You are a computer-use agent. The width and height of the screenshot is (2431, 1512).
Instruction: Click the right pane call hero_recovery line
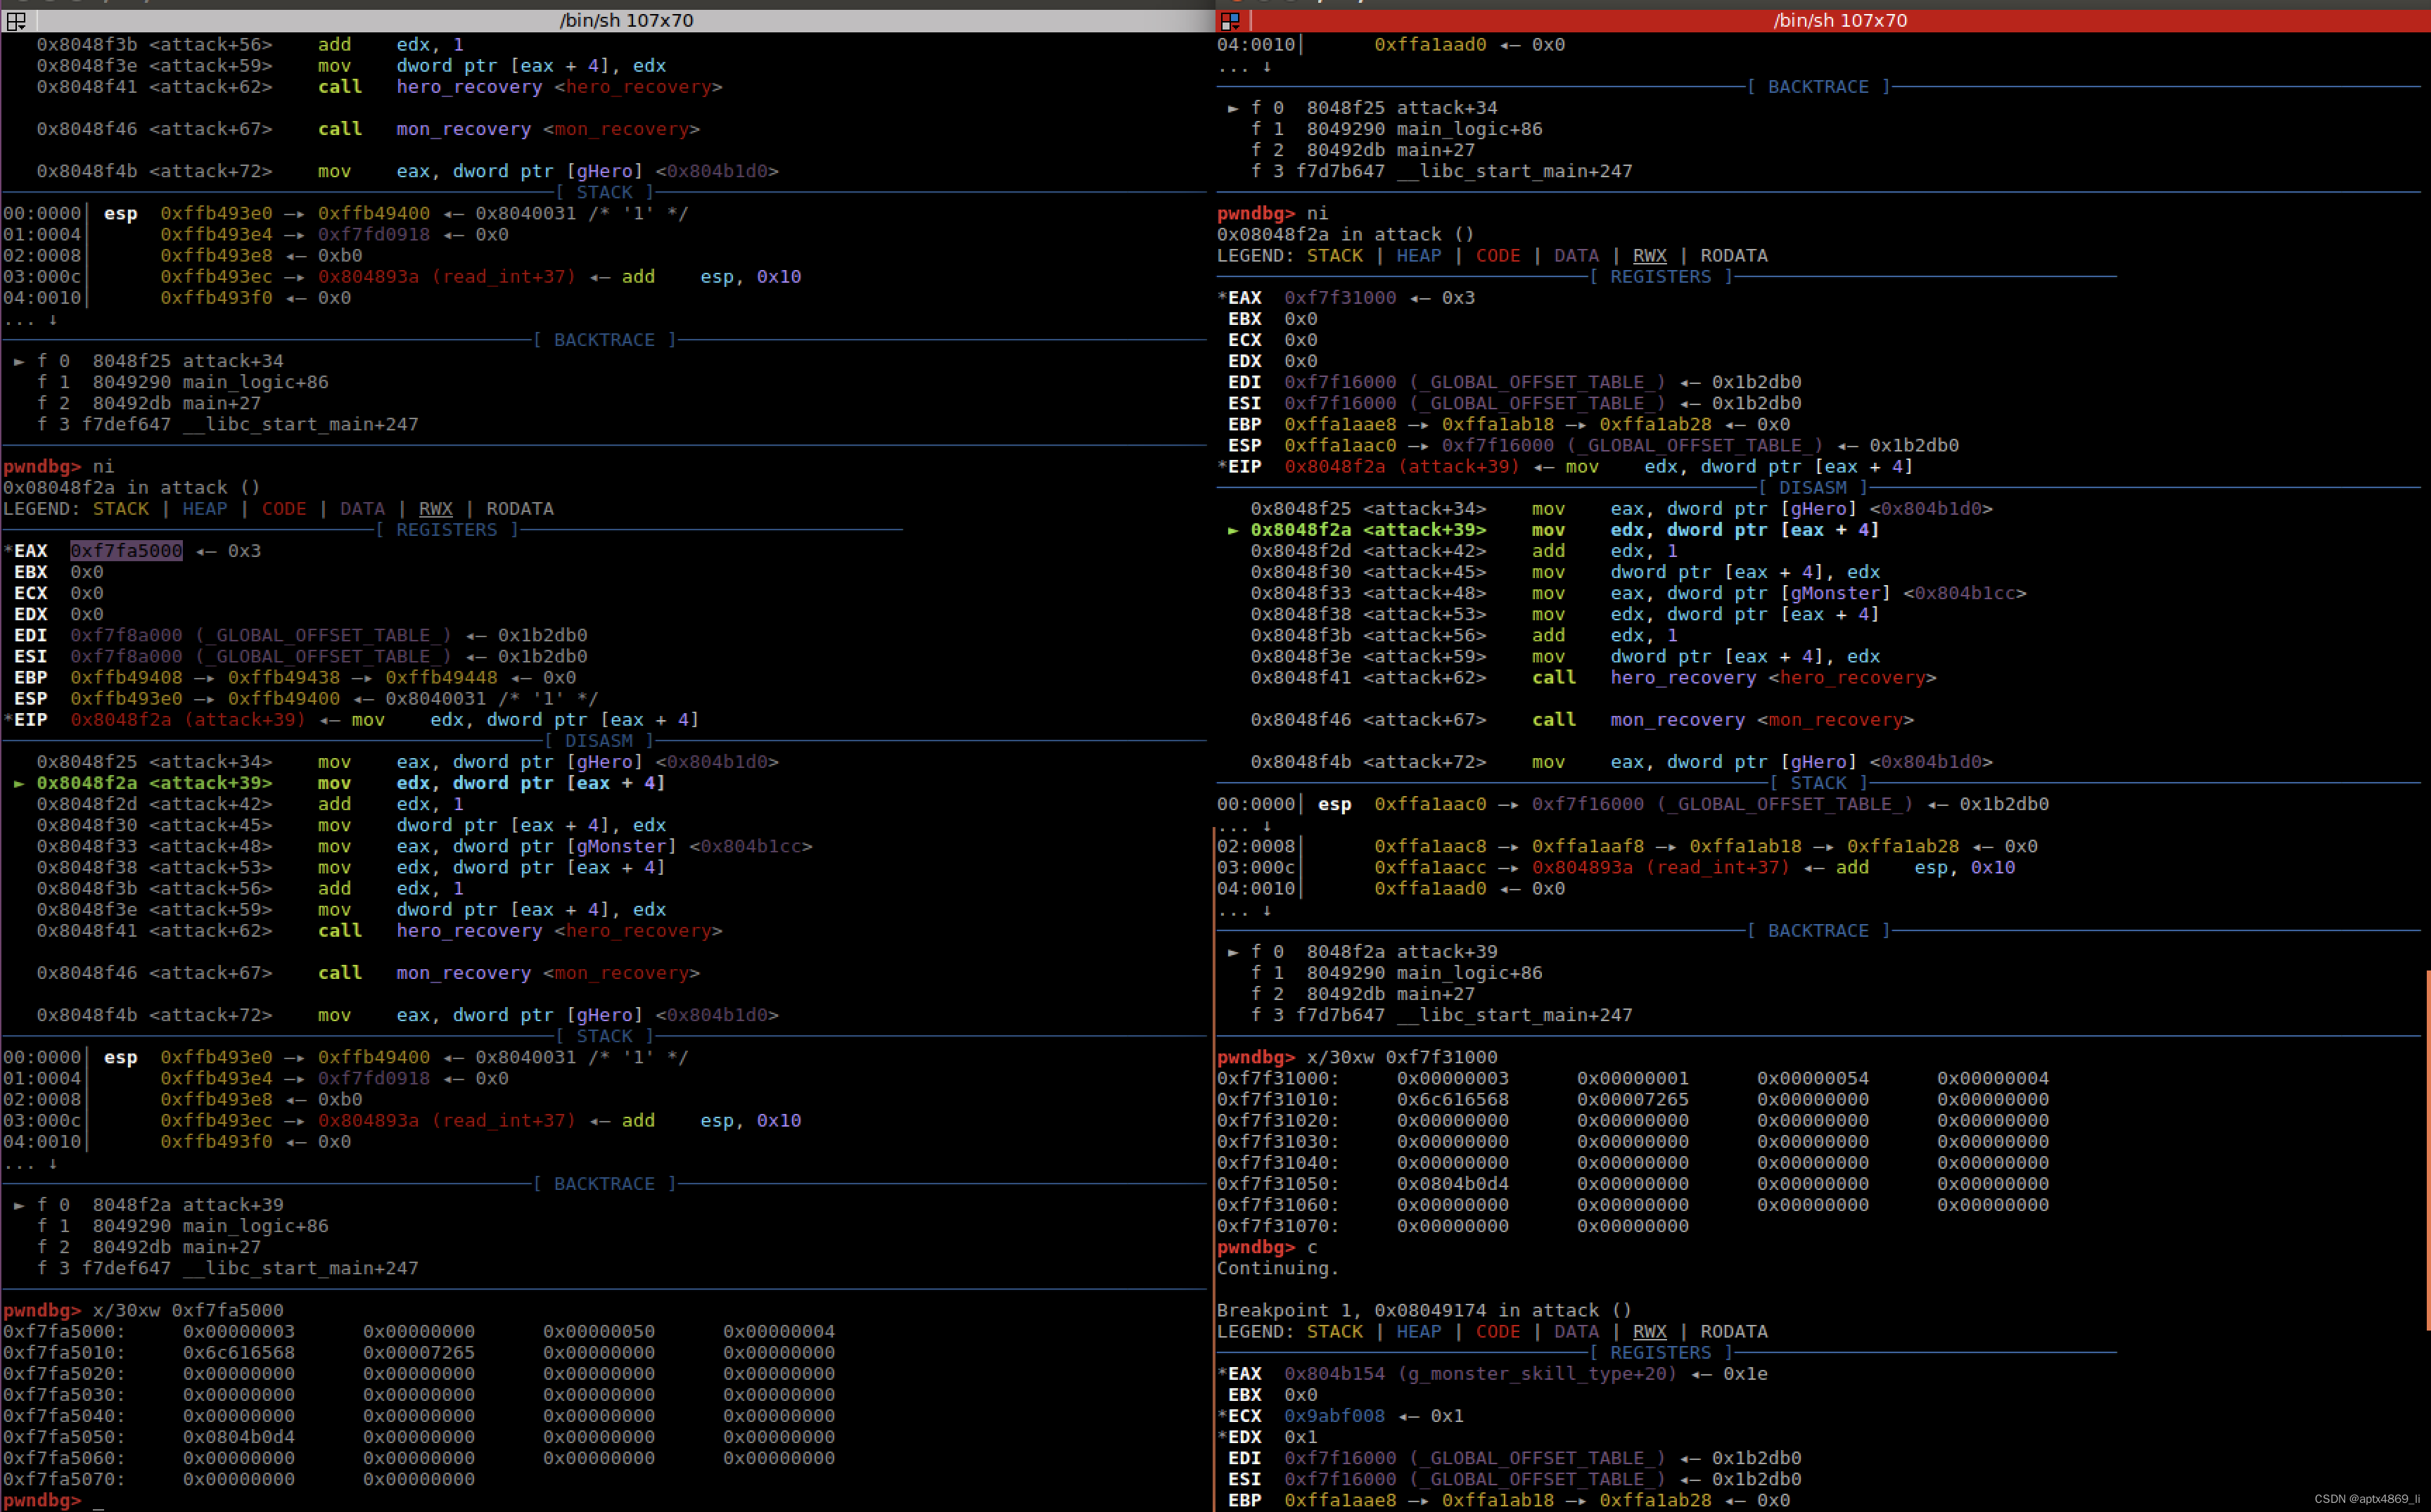pos(1593,678)
